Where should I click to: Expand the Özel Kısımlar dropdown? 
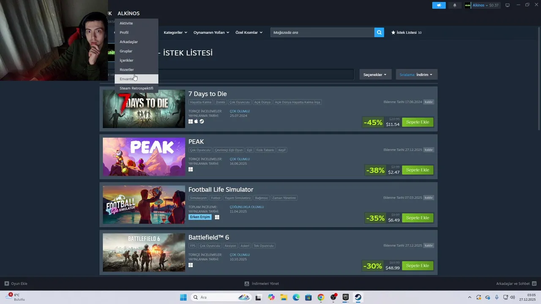(x=249, y=33)
